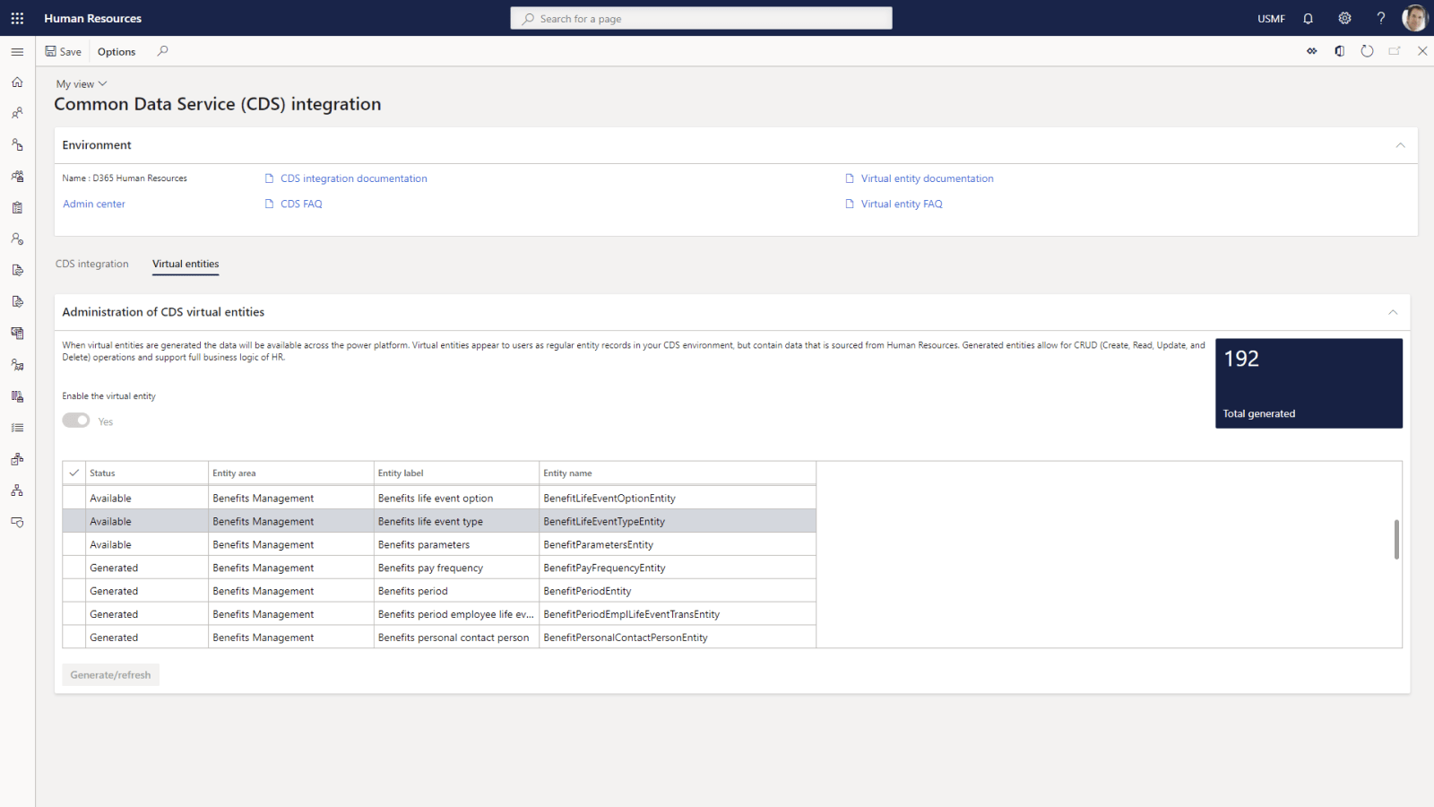
Task: Select the checkbox in the grid header
Action: (73, 473)
